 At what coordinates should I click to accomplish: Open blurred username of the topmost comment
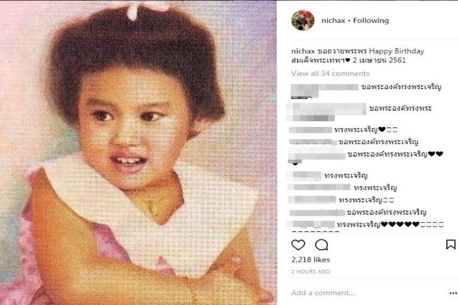click(324, 87)
